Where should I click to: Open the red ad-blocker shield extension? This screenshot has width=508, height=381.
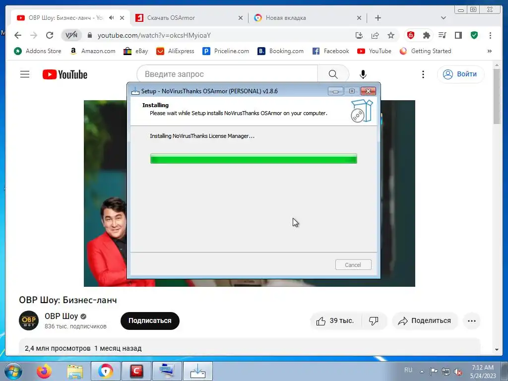[x=410, y=35]
